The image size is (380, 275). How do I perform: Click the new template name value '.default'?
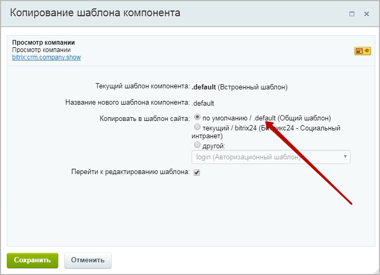203,103
